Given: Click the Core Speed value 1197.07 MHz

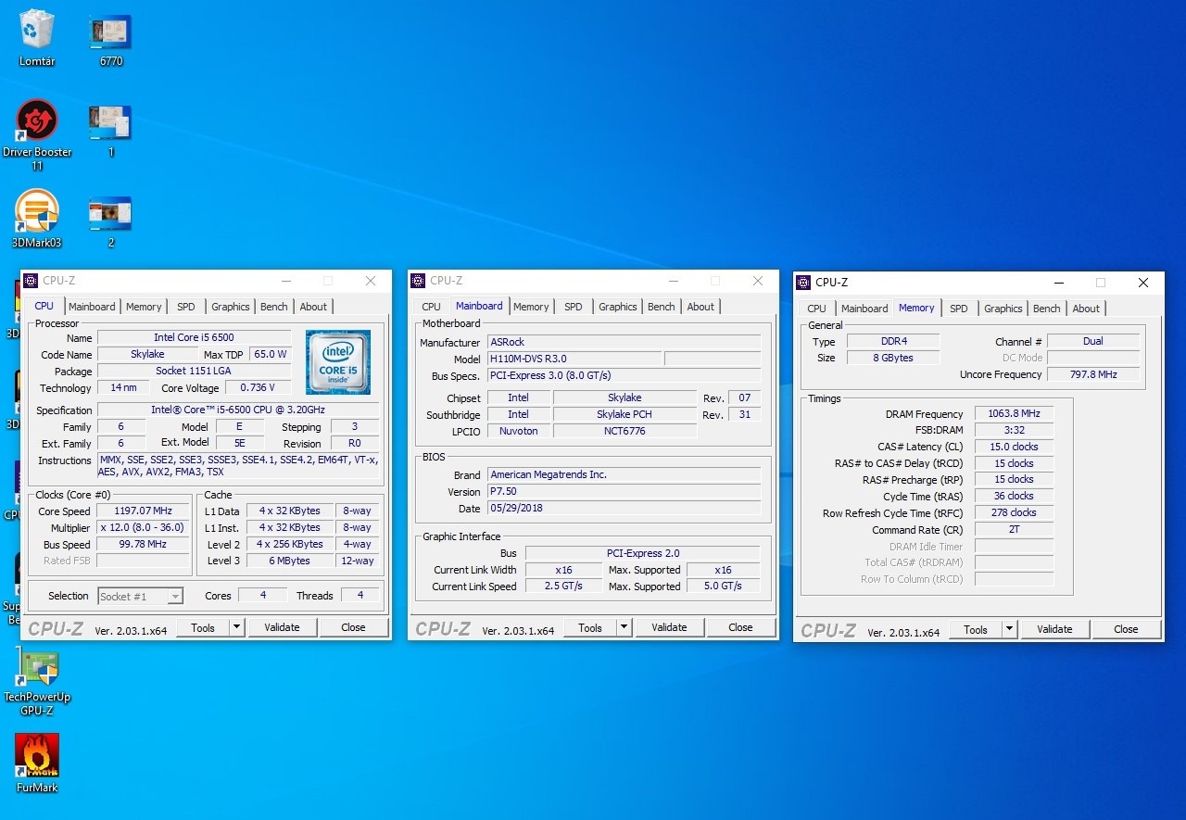Looking at the screenshot, I should pos(144,511).
